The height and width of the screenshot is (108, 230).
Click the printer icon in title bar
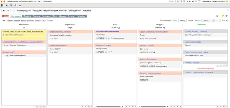tap(172, 1)
